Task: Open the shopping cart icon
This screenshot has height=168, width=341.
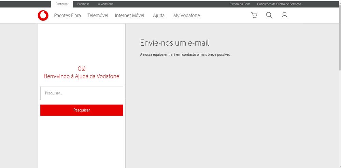Action: tap(254, 15)
